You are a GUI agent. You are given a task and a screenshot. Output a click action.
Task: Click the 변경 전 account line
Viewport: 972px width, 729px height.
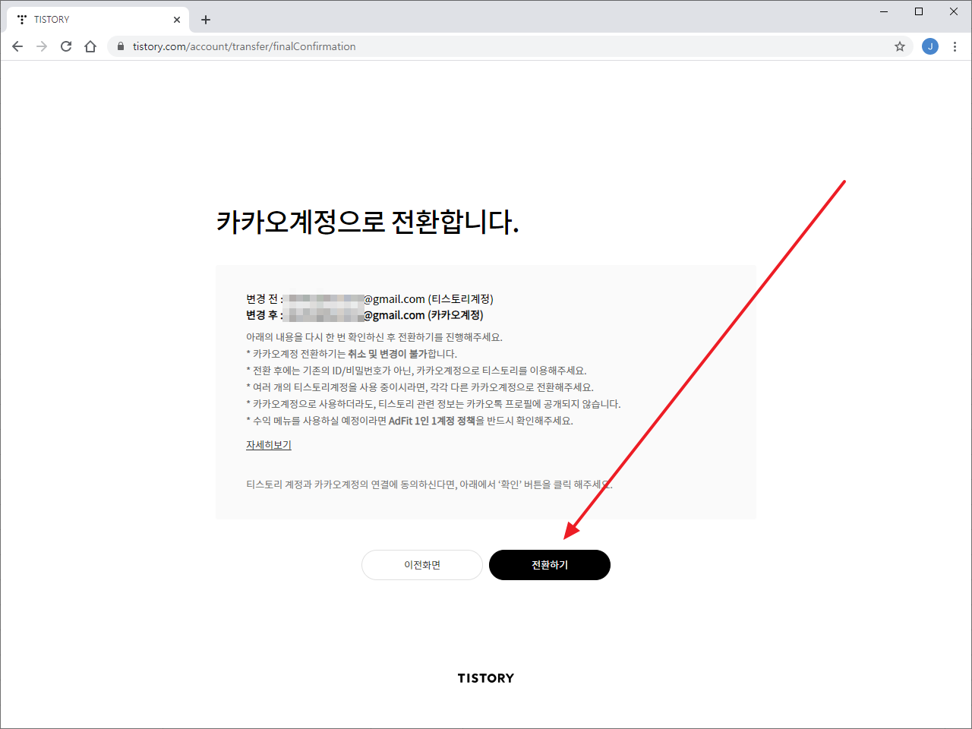370,299
